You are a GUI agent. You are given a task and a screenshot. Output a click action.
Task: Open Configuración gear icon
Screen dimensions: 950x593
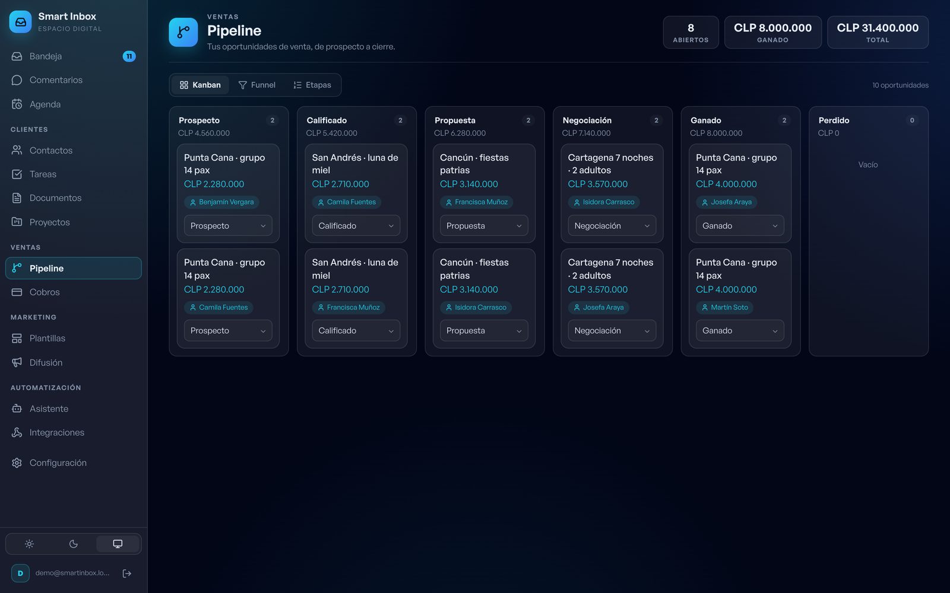click(x=17, y=463)
